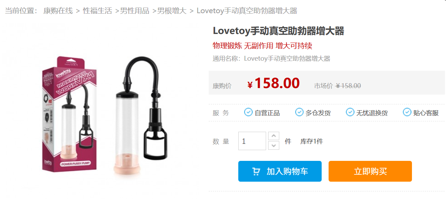This screenshot has height=199, width=446.
Task: Click the red ¥158.00 康购价 price
Action: (273, 84)
